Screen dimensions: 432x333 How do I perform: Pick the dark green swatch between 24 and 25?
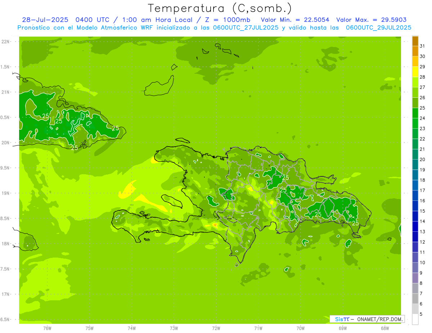(x=415, y=113)
